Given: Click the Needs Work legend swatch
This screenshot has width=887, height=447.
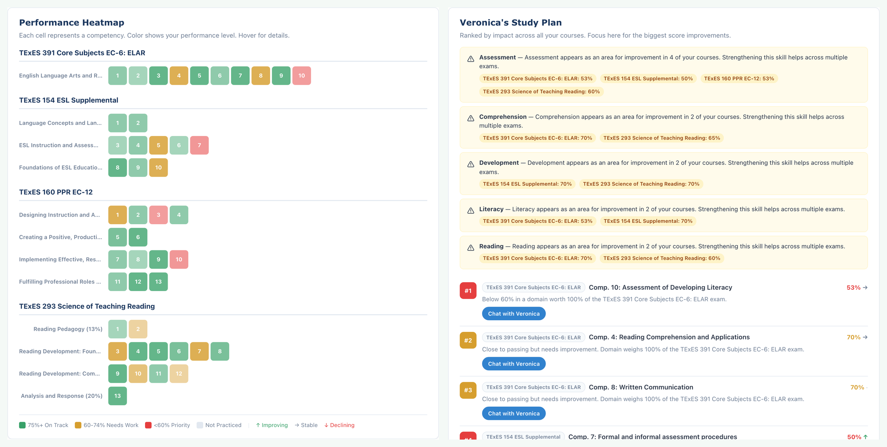Looking at the screenshot, I should 78,425.
